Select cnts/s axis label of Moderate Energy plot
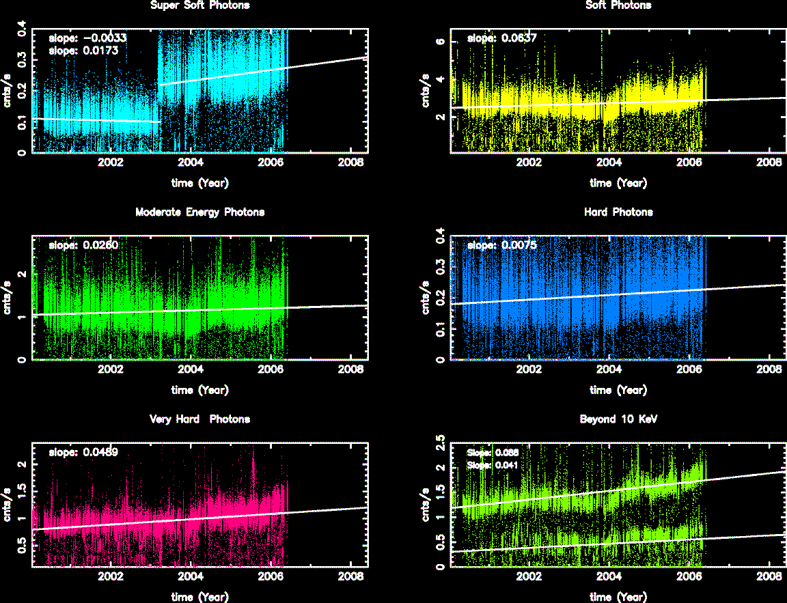Image resolution: width=787 pixels, height=603 pixels. [8, 298]
